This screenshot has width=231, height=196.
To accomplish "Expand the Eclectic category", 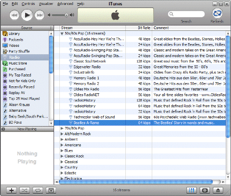I will point(62,173).
